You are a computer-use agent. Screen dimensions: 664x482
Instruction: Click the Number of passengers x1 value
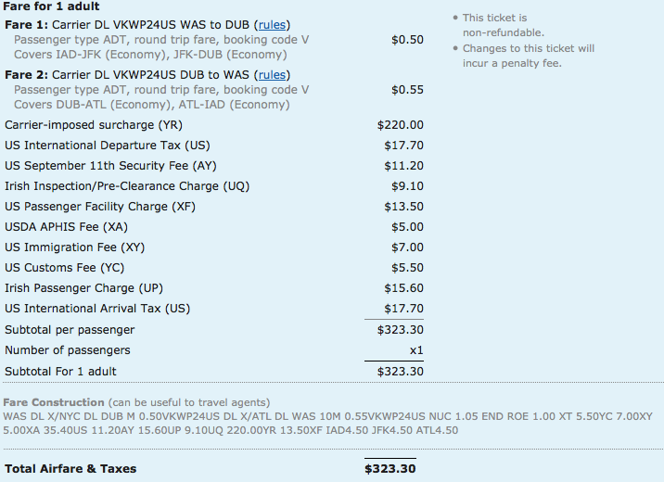coord(416,350)
